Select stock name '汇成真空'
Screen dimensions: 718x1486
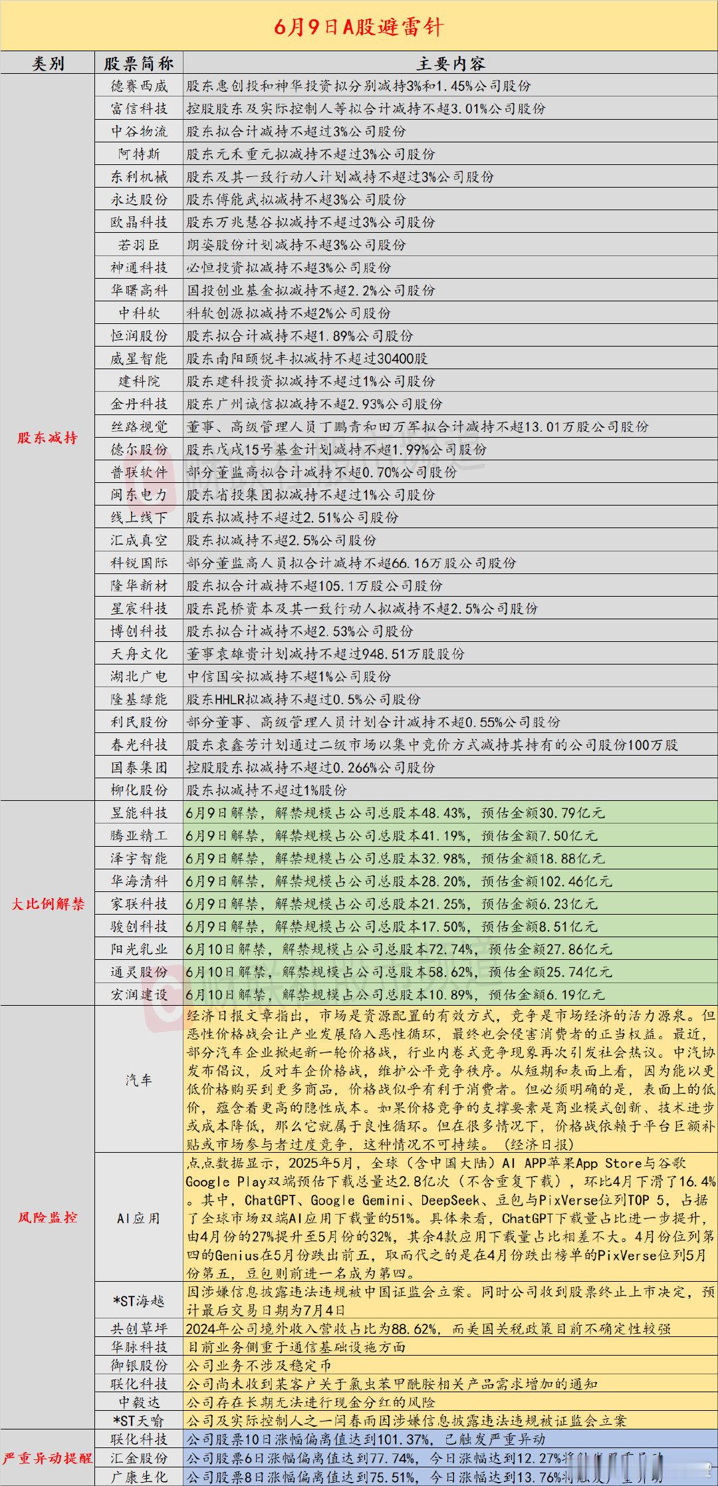pyautogui.click(x=139, y=540)
